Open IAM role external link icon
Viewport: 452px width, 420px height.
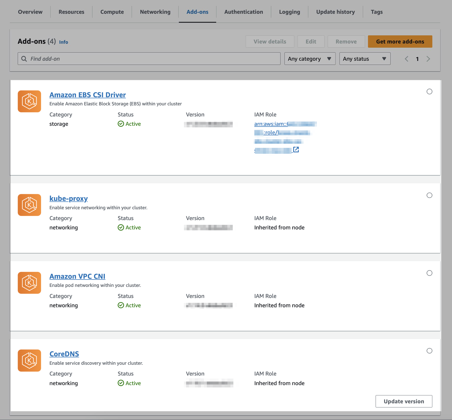tap(296, 150)
